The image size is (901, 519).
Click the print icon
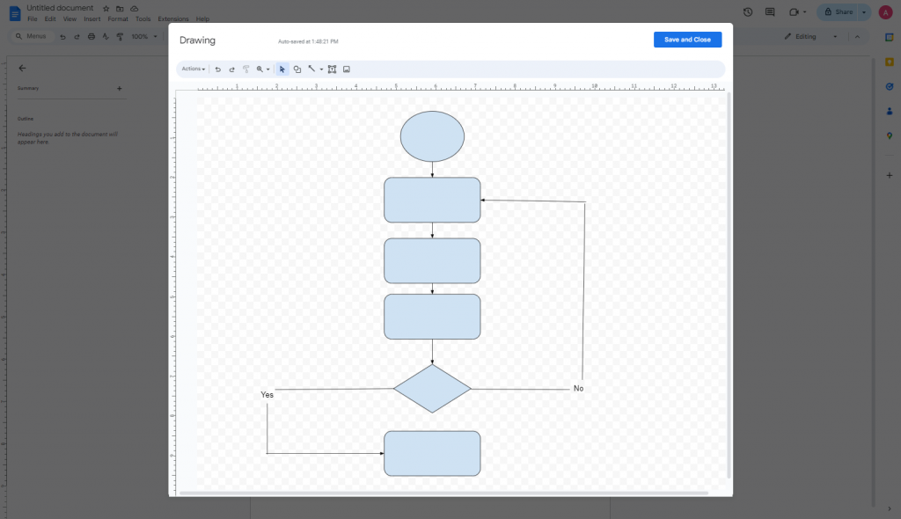pos(91,37)
